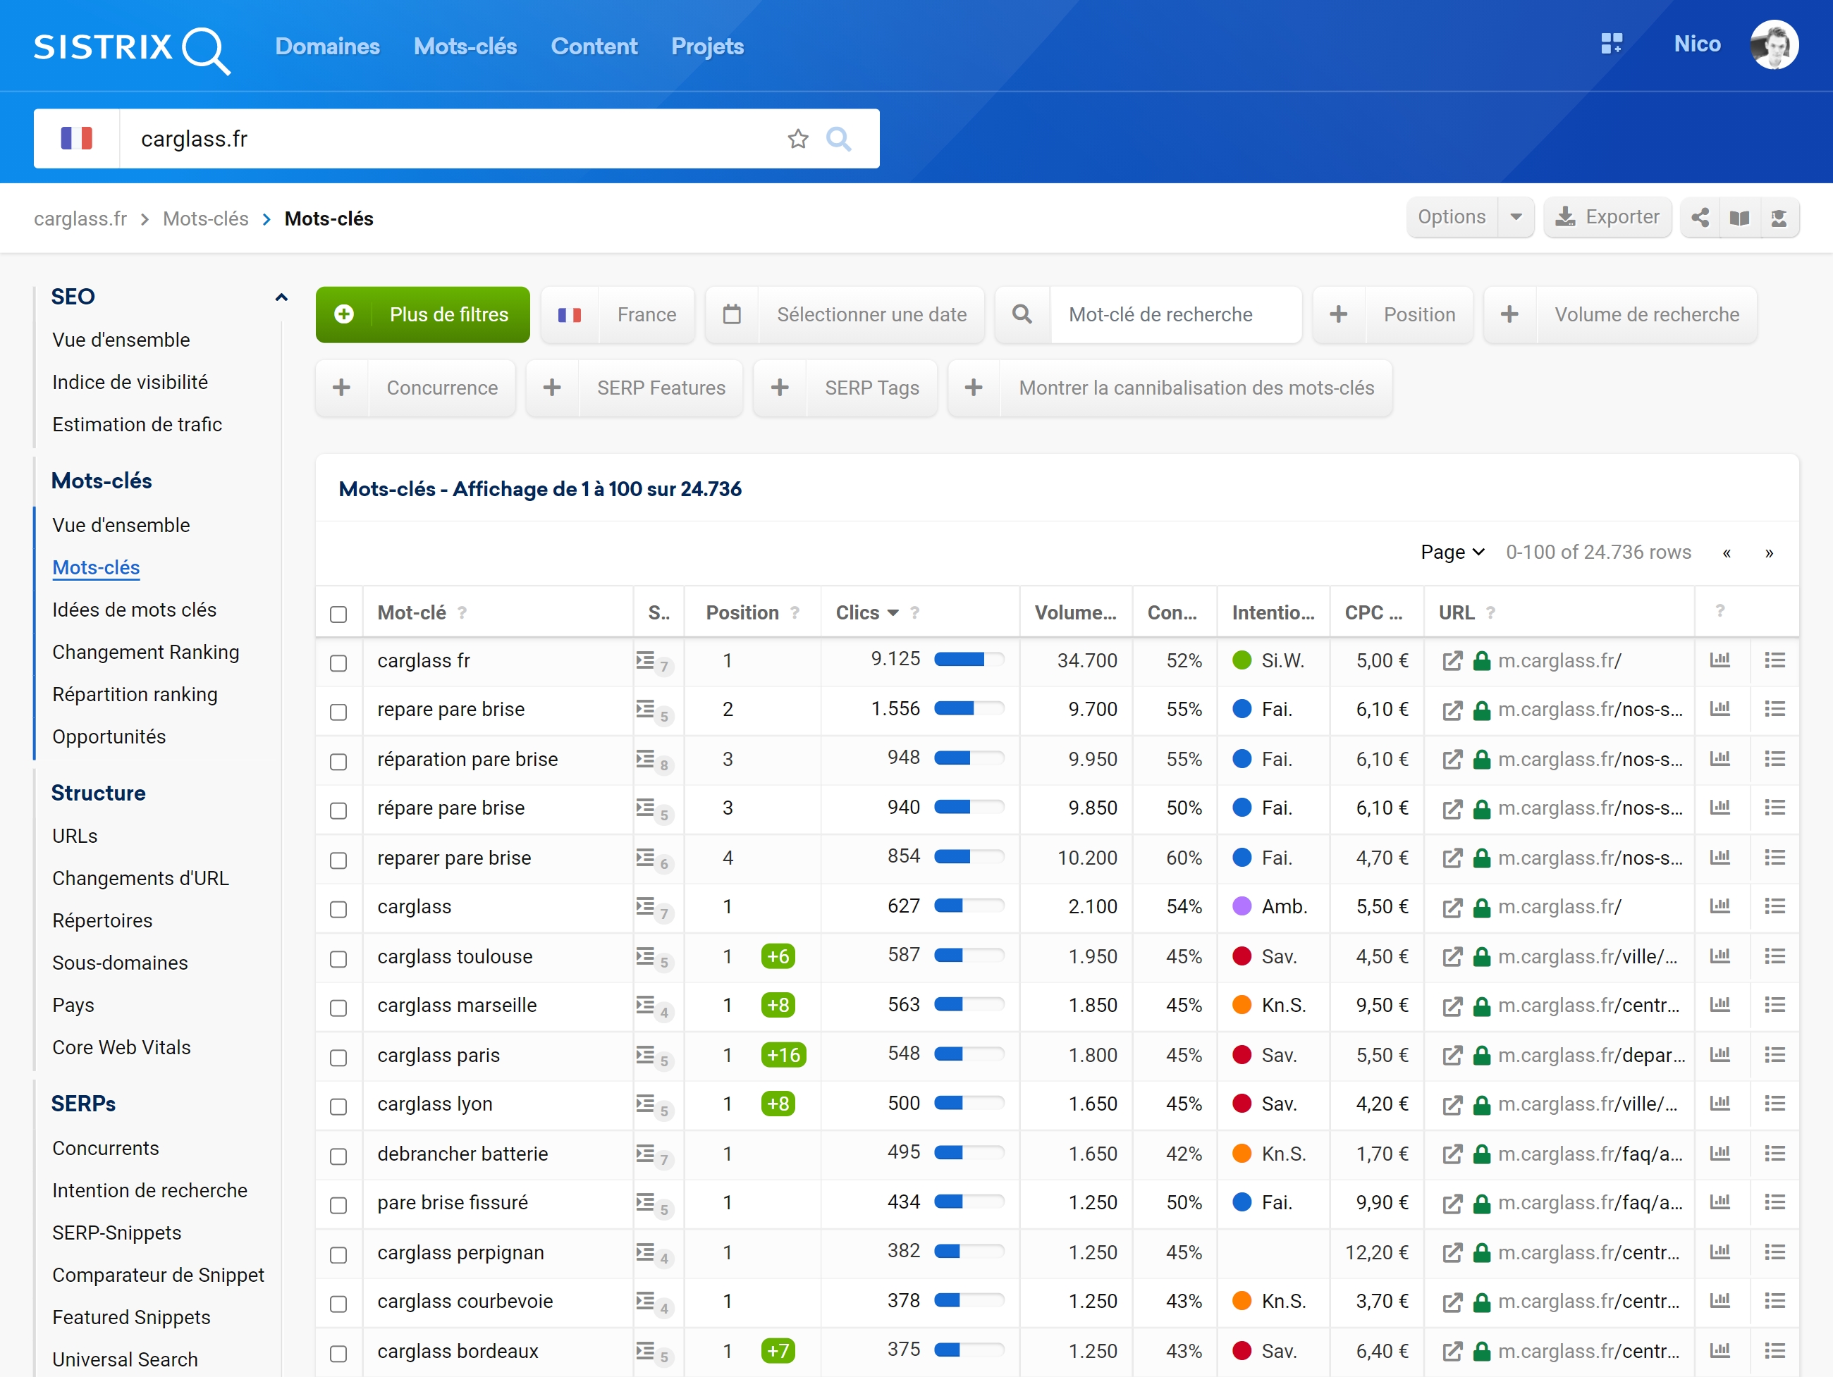The image size is (1833, 1377).
Task: Check the réparation pare brise row checkbox
Action: pyautogui.click(x=338, y=761)
